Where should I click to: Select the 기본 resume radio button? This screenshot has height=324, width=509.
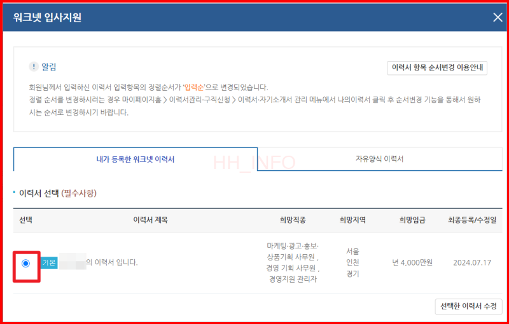[25, 263]
